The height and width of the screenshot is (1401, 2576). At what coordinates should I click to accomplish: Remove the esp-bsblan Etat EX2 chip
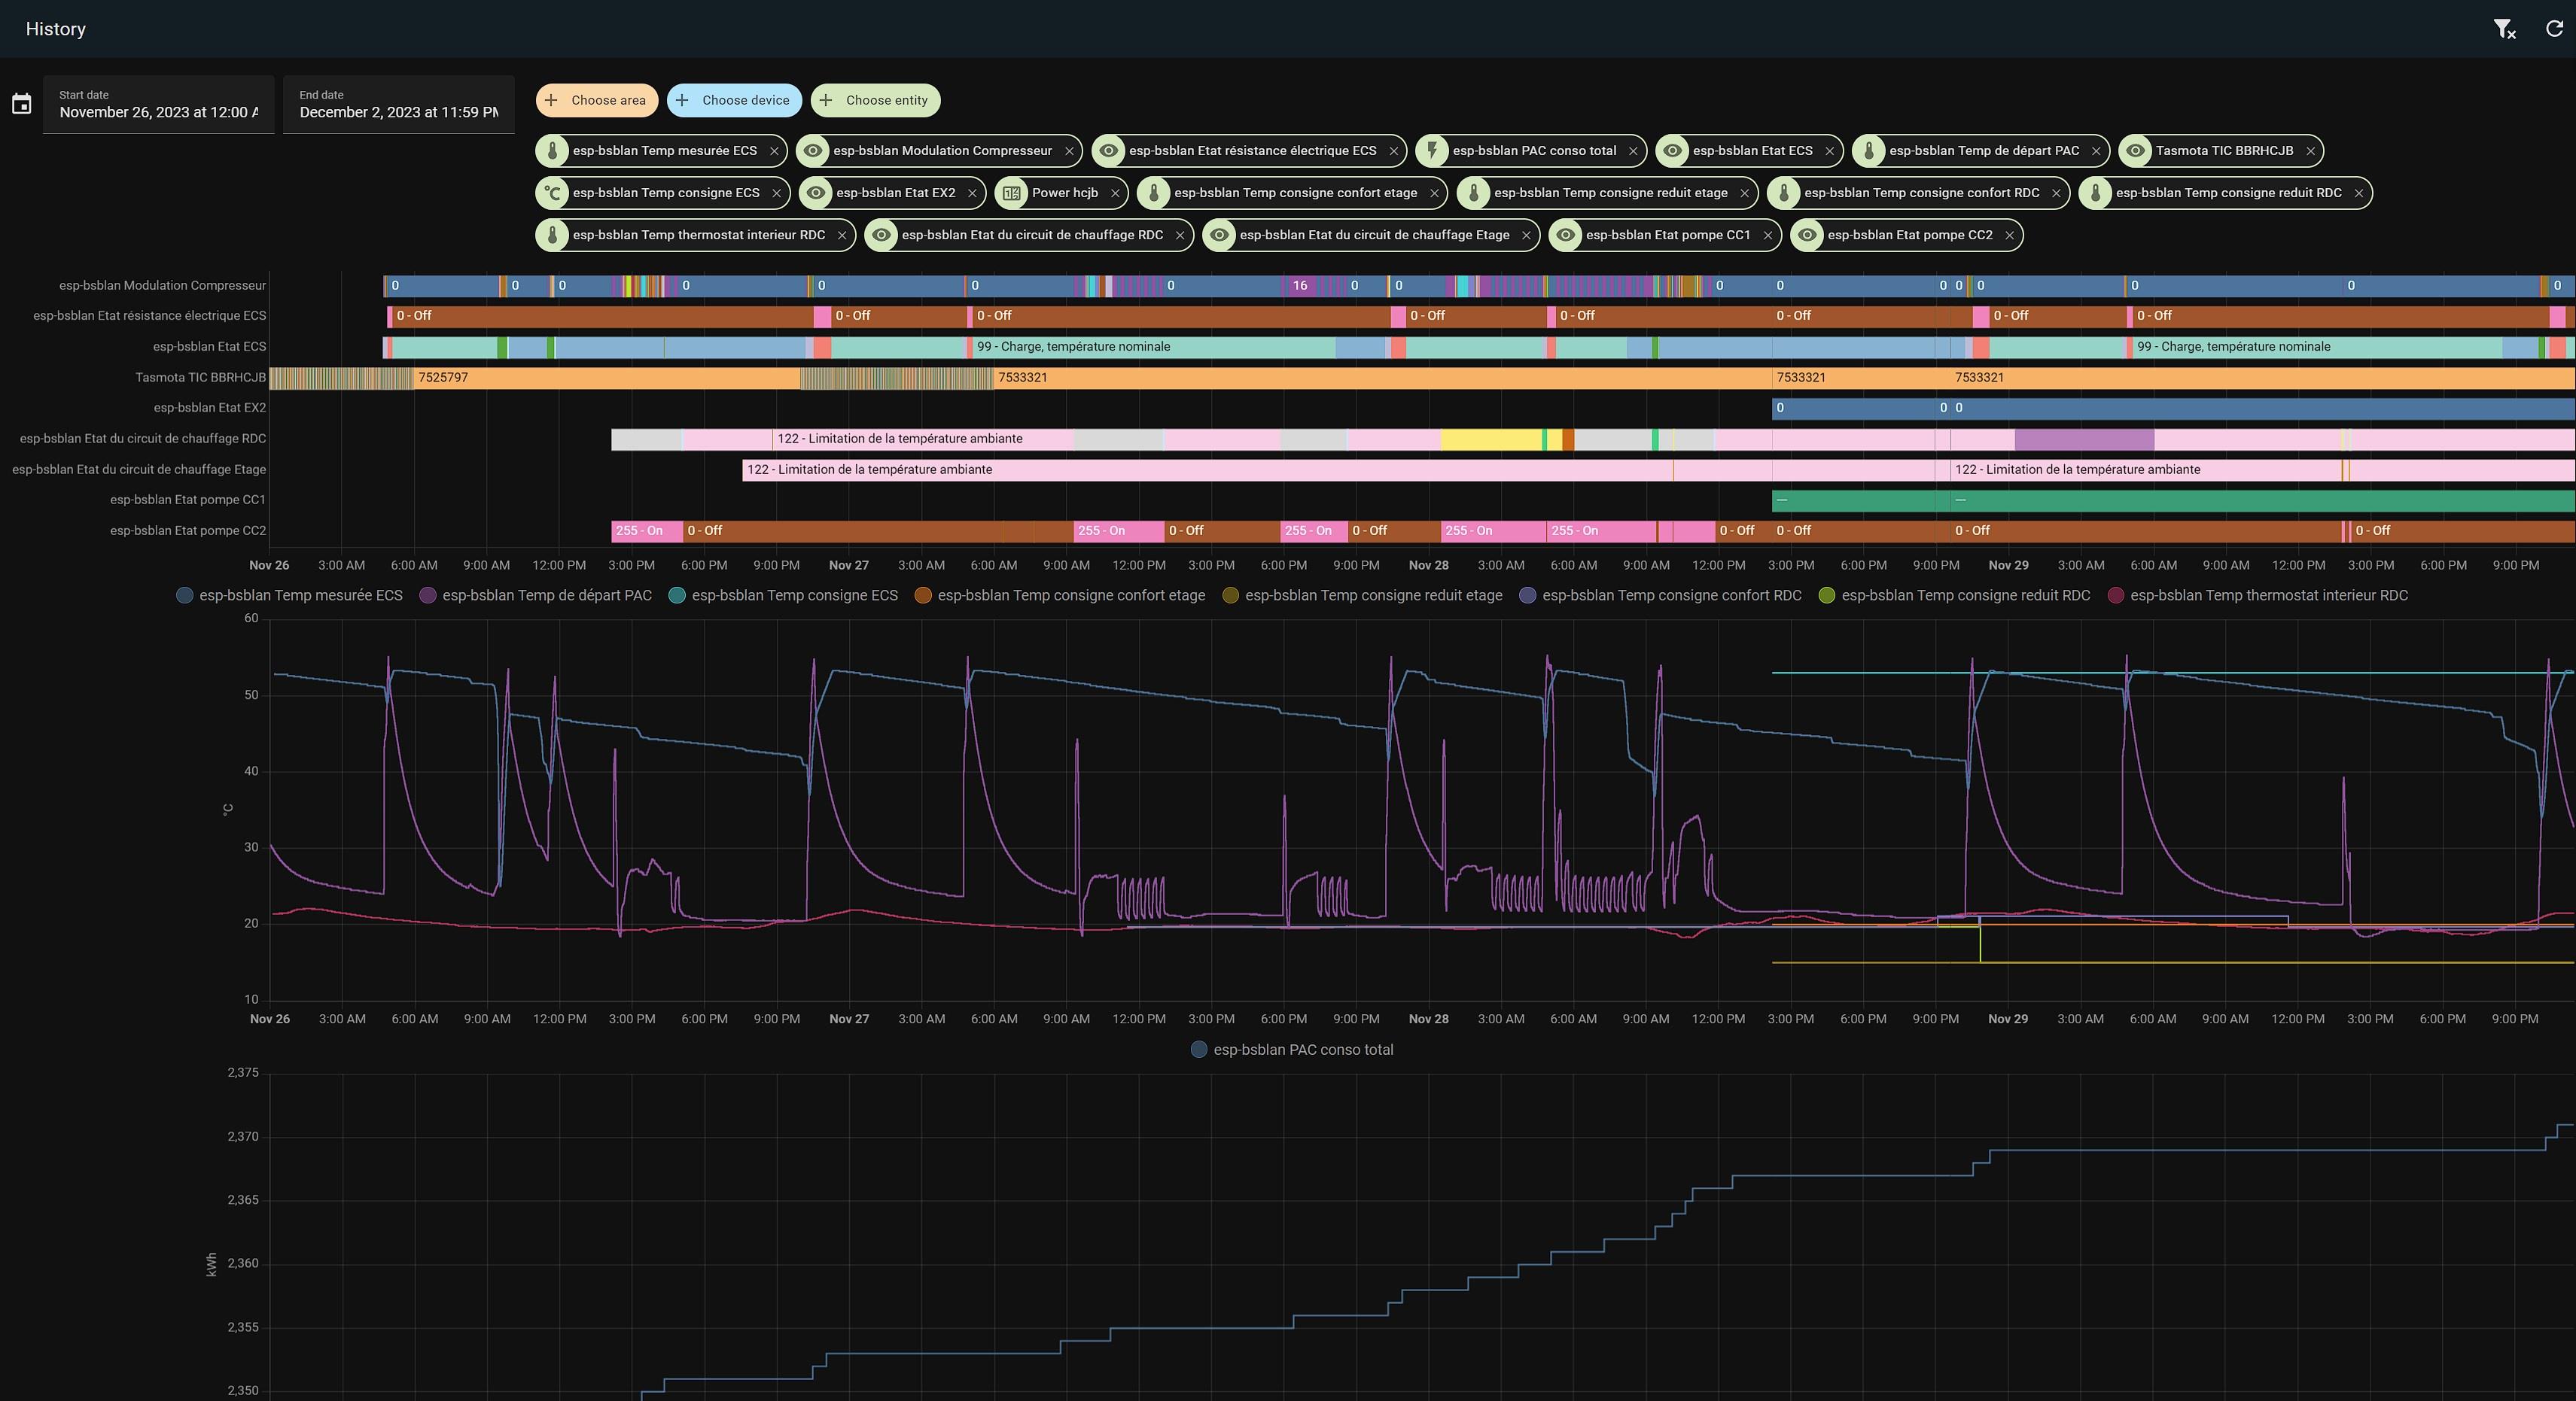tap(972, 193)
